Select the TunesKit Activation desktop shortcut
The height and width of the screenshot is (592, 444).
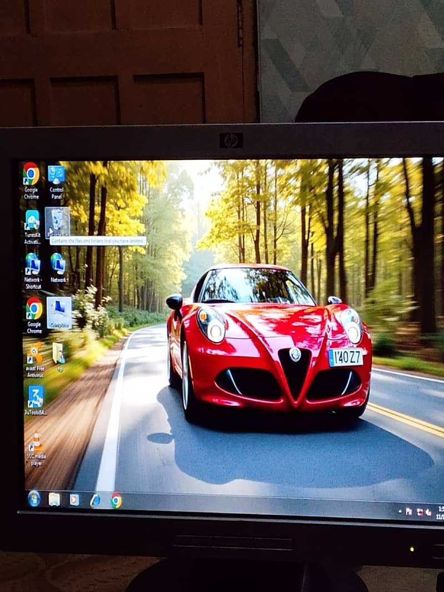point(32,227)
